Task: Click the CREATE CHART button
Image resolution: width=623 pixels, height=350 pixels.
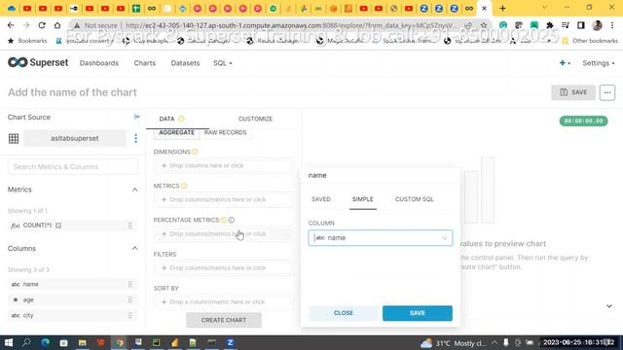Action: (x=224, y=320)
